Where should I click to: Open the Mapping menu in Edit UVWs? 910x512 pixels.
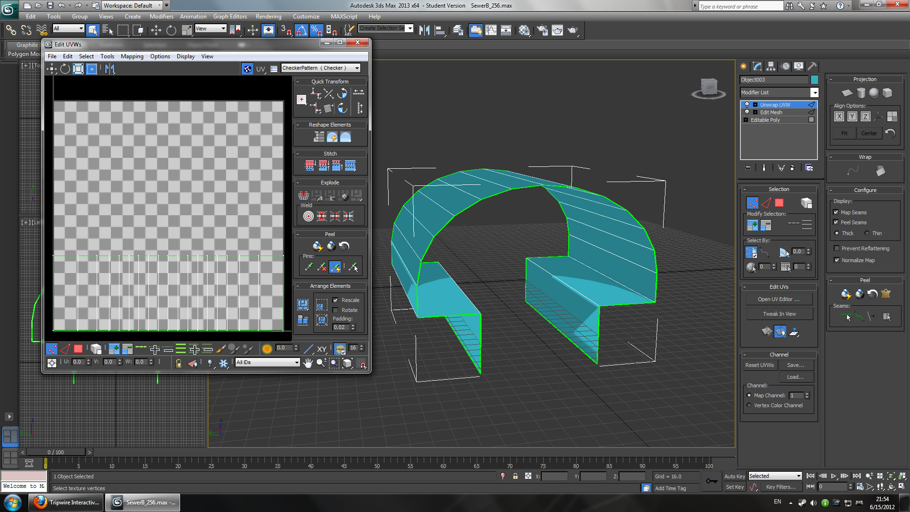[x=132, y=56]
